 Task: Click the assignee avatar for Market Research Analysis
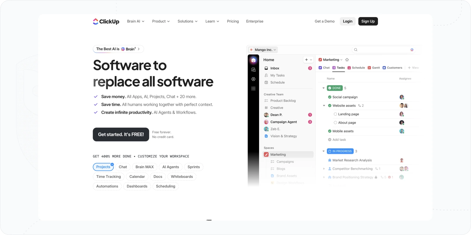click(x=402, y=160)
